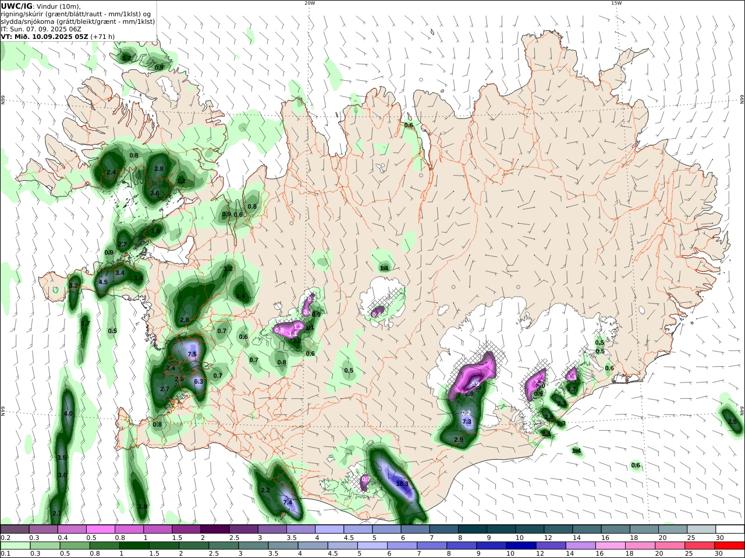Click the 'VT: Mið. 10.09.2025 05Z' valid time

(44, 37)
